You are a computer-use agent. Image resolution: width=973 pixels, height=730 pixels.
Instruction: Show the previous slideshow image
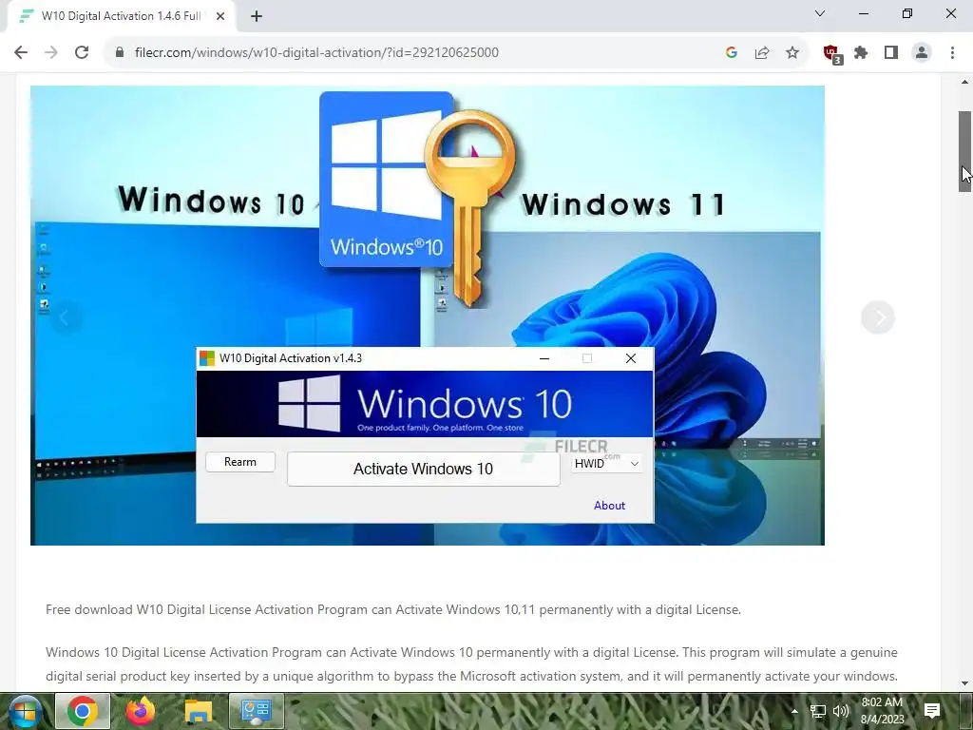click(66, 317)
